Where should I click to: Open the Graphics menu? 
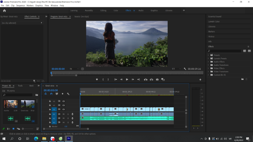click(39, 5)
